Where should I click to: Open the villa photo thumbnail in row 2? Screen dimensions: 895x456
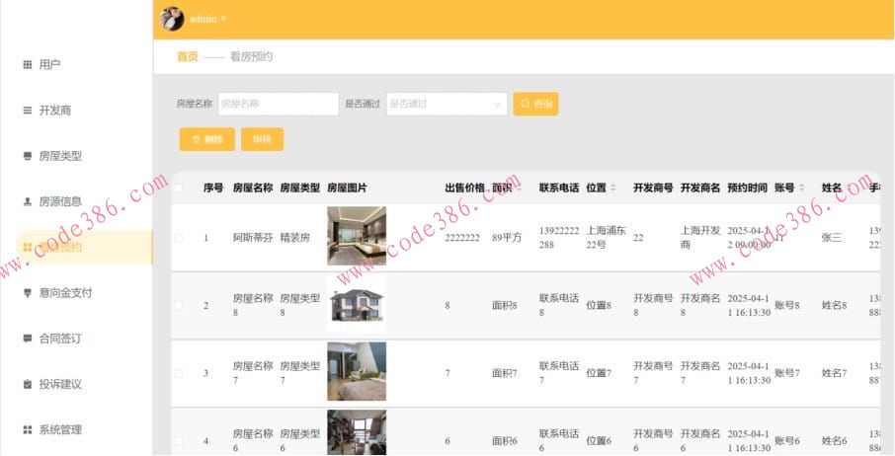[357, 304]
